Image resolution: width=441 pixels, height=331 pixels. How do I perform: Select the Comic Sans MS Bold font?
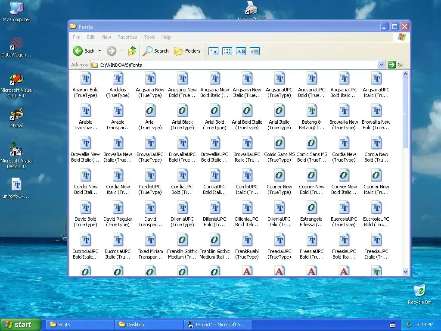311,150
